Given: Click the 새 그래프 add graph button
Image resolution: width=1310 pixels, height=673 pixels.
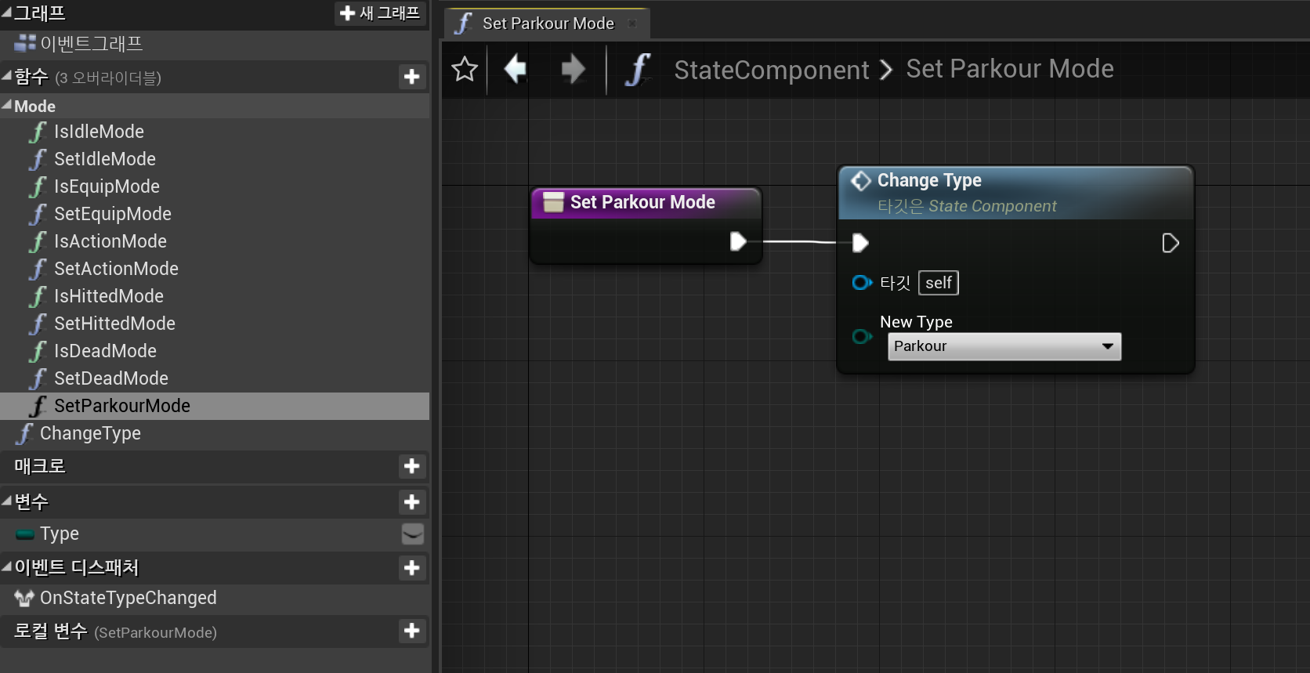Looking at the screenshot, I should (381, 13).
